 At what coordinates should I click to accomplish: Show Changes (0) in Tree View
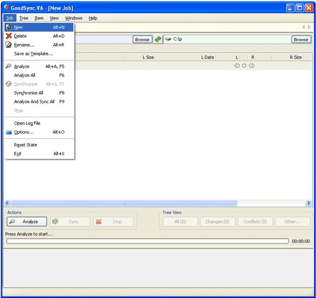coord(218,222)
